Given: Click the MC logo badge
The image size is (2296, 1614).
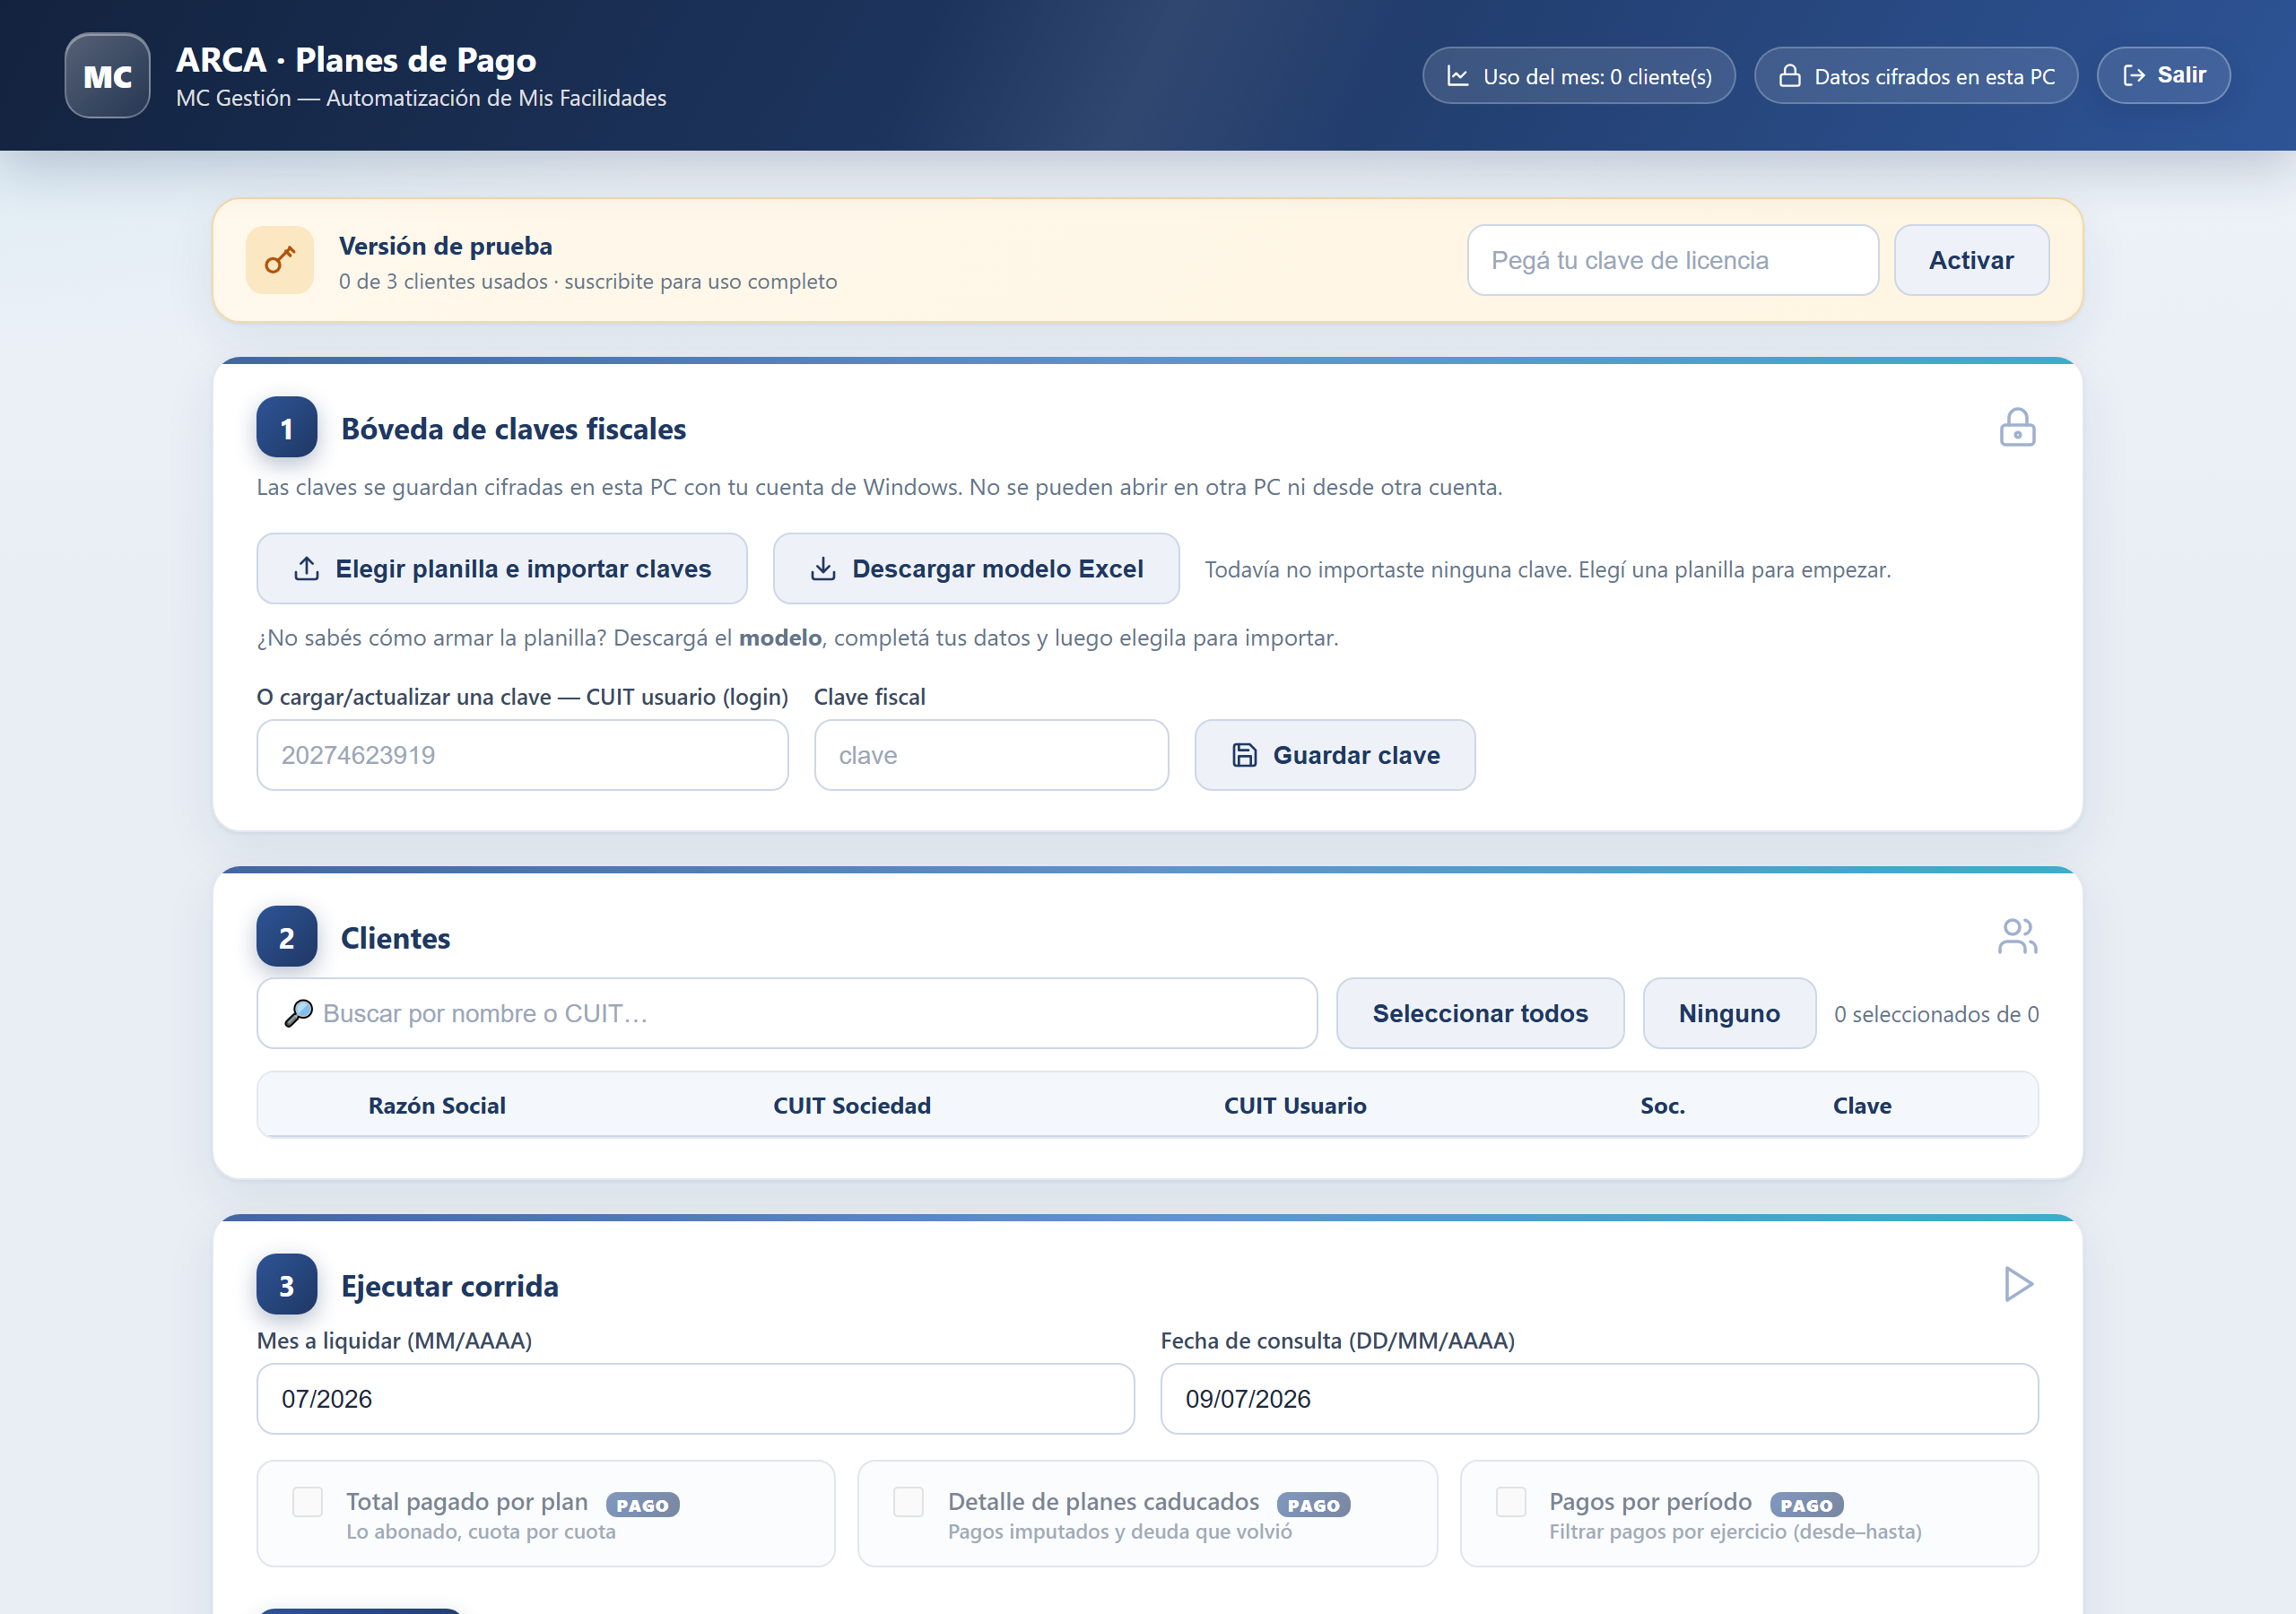Looking at the screenshot, I should click(x=108, y=76).
